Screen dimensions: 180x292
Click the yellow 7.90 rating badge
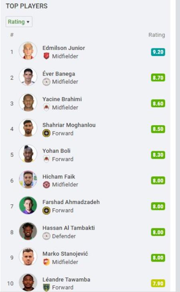[x=158, y=284]
